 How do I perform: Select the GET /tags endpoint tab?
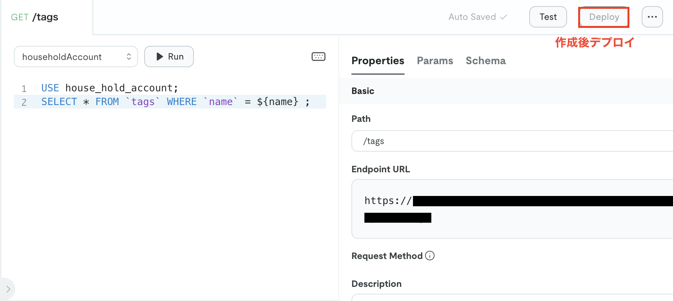tap(35, 17)
